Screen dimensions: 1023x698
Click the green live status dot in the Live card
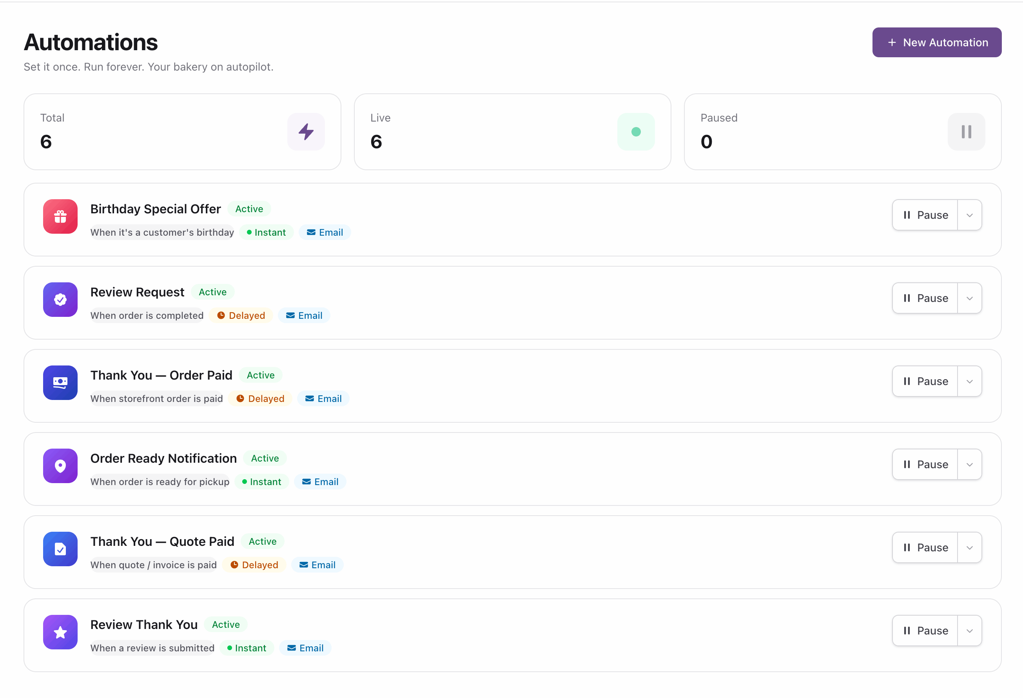point(636,131)
